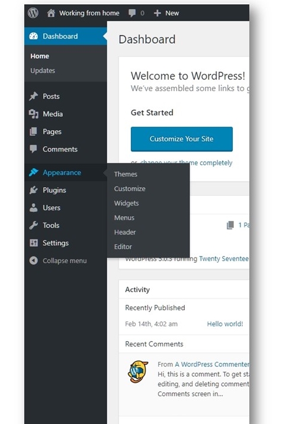Select Themes in the Appearance flyout
The height and width of the screenshot is (424, 289).
[x=126, y=174]
